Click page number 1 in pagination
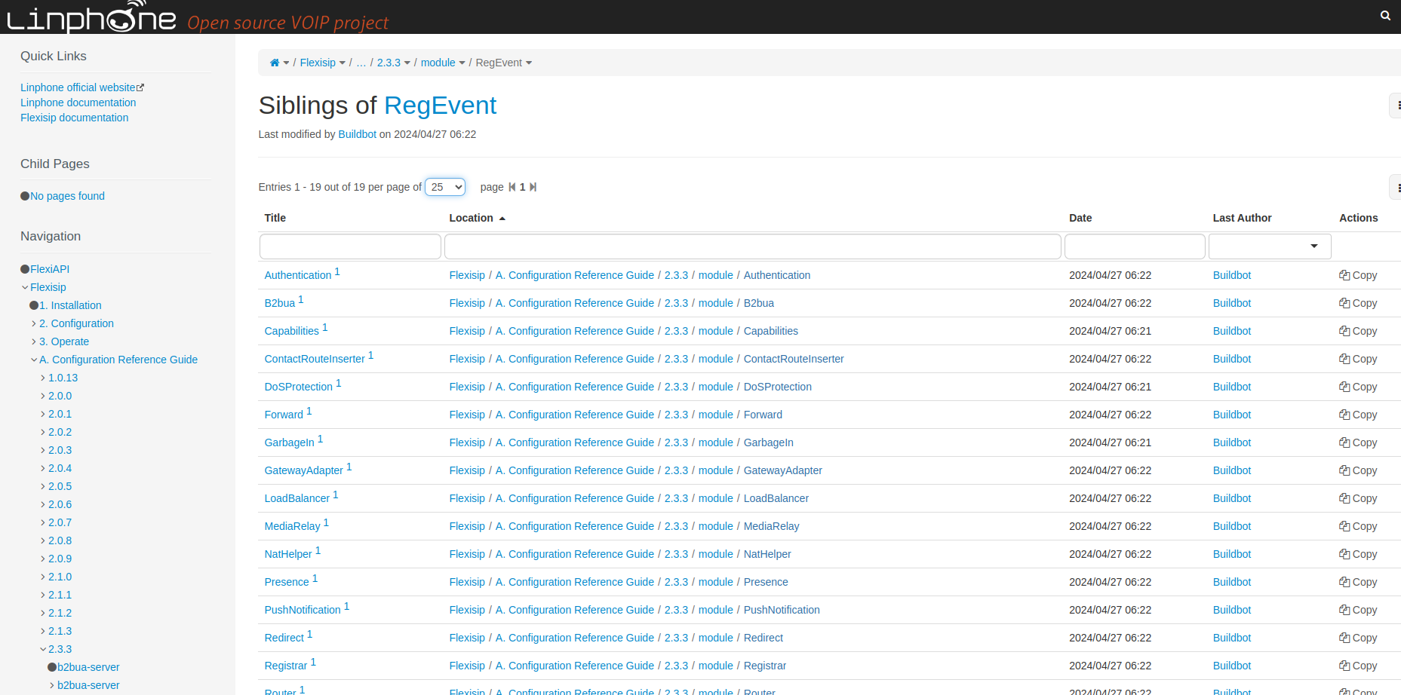This screenshot has width=1401, height=695. pyautogui.click(x=522, y=187)
